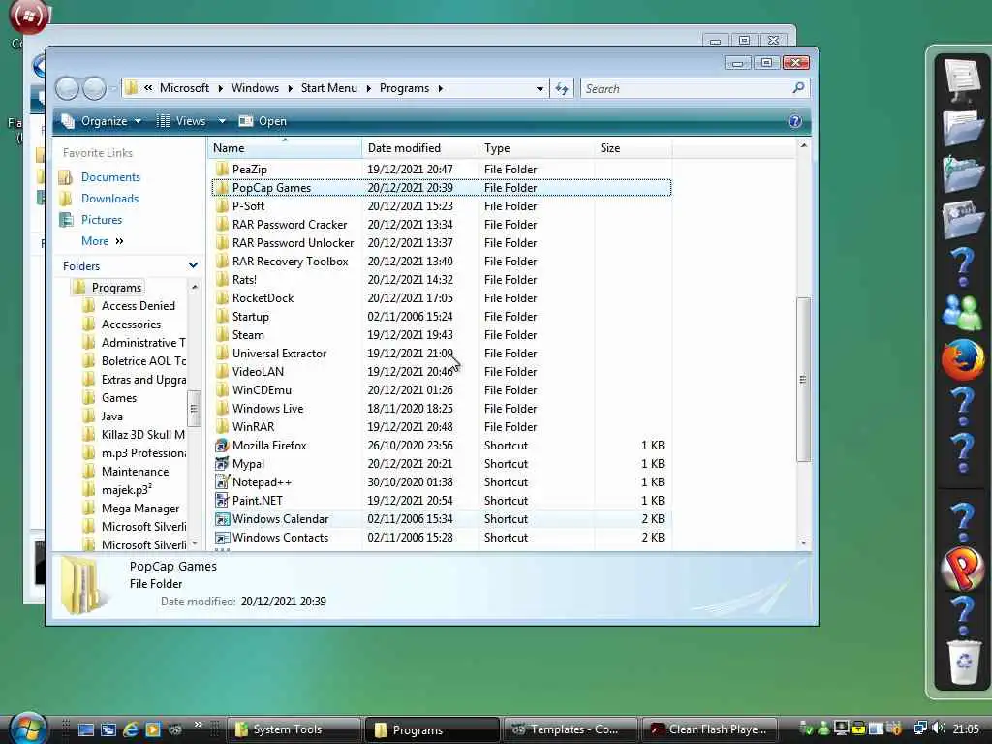Click the Notepad++ shortcut icon

[222, 482]
